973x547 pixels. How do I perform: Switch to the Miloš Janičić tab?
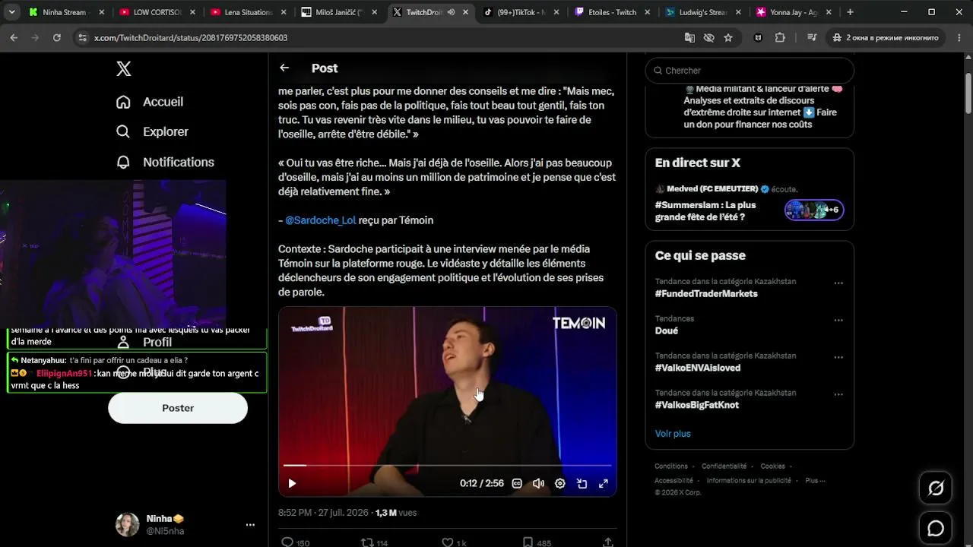[x=338, y=12]
